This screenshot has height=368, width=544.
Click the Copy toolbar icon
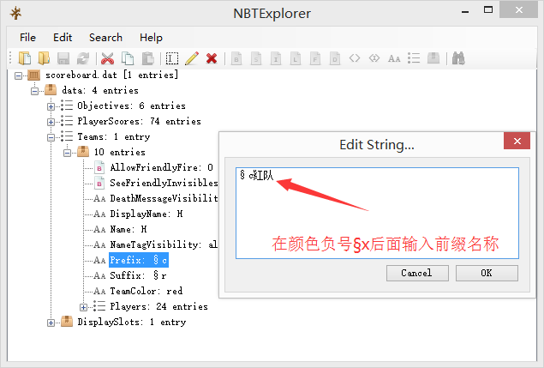point(128,58)
